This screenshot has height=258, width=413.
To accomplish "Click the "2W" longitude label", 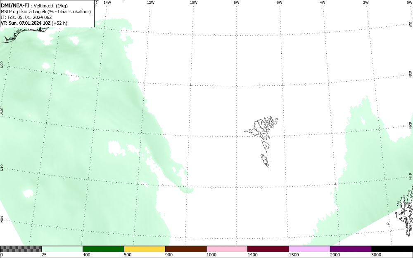I will point(366,2).
